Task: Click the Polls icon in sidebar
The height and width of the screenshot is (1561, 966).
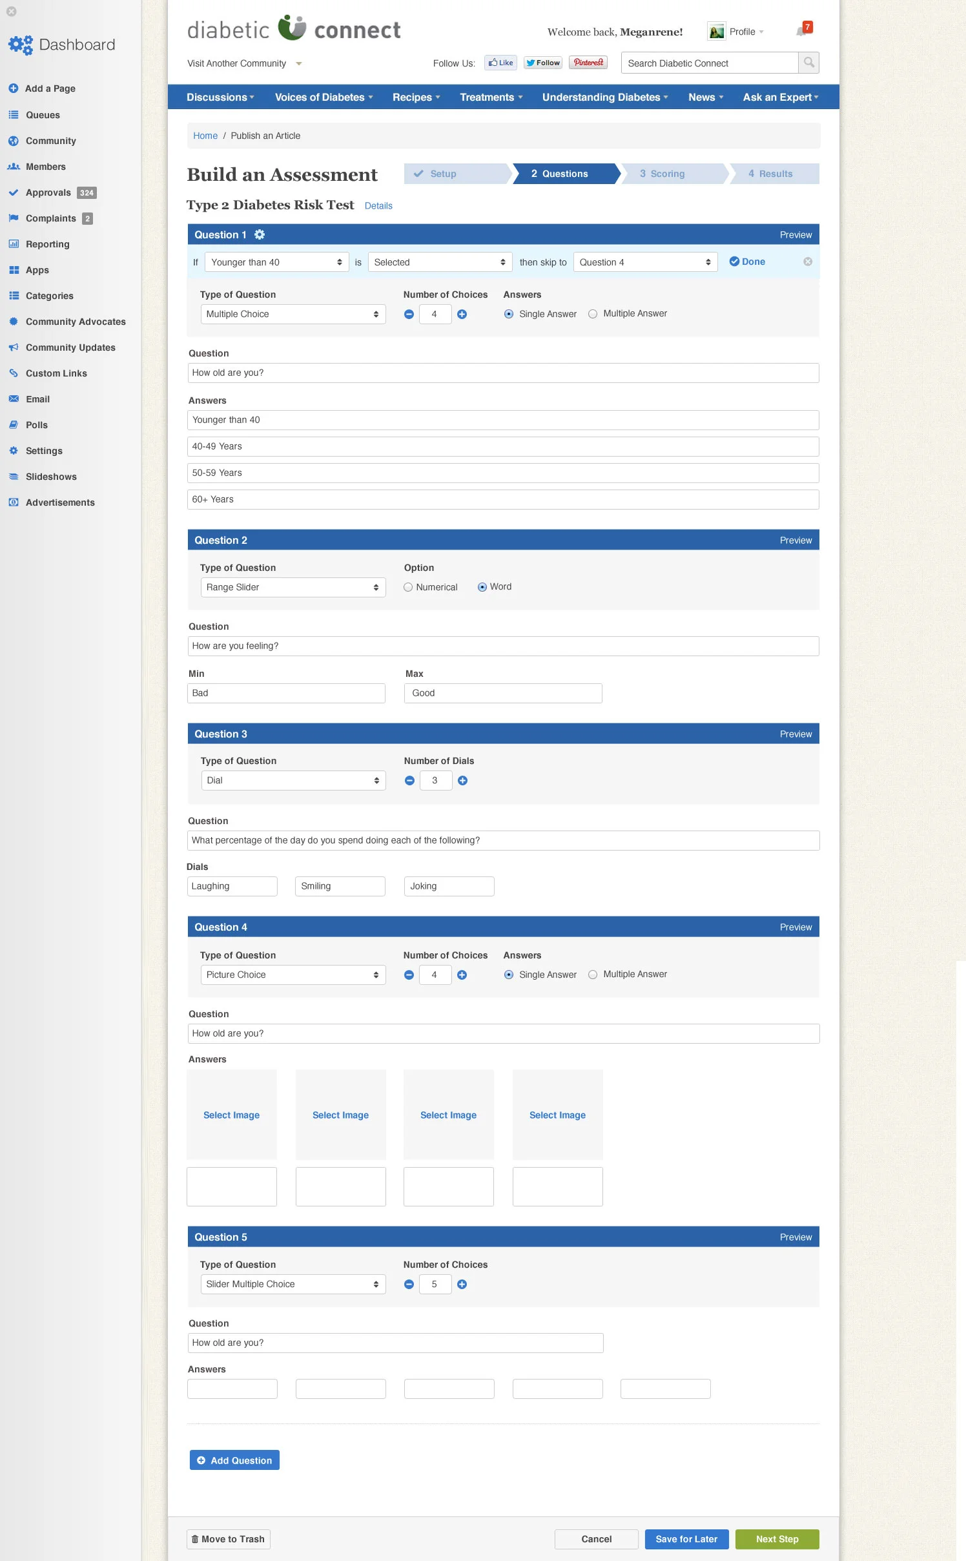Action: click(14, 425)
